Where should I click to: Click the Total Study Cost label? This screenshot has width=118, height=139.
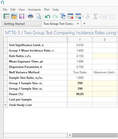pos(20,105)
